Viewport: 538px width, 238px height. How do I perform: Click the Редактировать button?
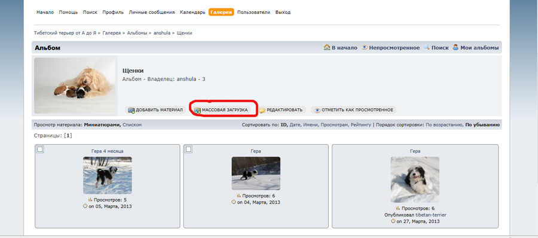[x=281, y=110]
